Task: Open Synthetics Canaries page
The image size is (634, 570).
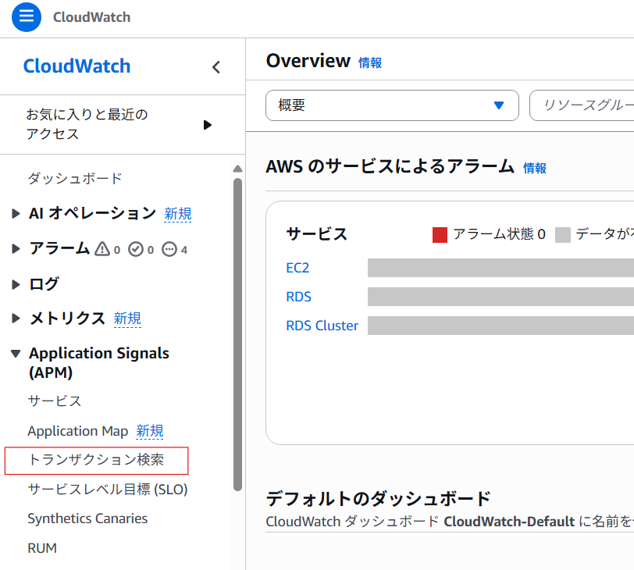Action: pyautogui.click(x=87, y=518)
